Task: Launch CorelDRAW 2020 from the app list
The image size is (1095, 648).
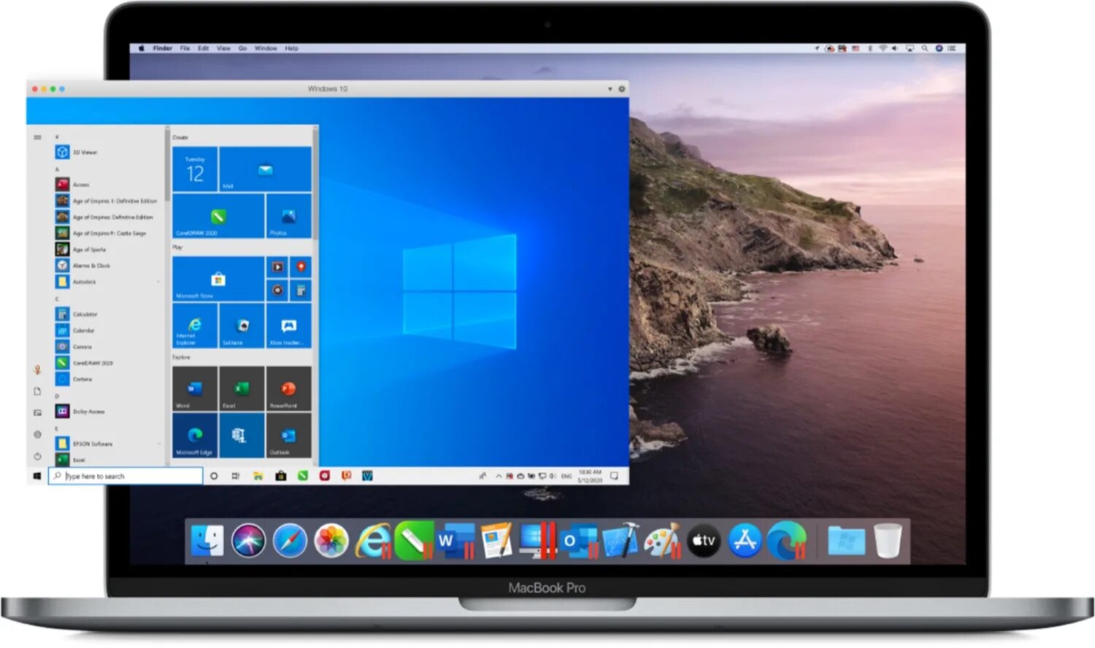Action: coord(85,363)
